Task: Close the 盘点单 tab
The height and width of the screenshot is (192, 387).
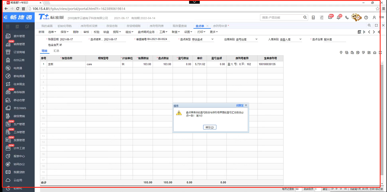Action: coord(208,26)
